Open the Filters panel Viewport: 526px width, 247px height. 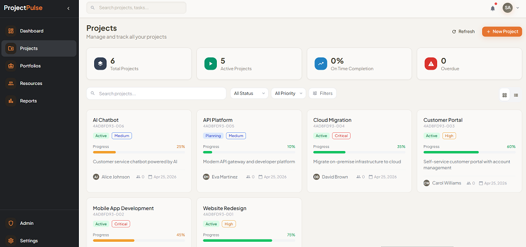pos(323,93)
